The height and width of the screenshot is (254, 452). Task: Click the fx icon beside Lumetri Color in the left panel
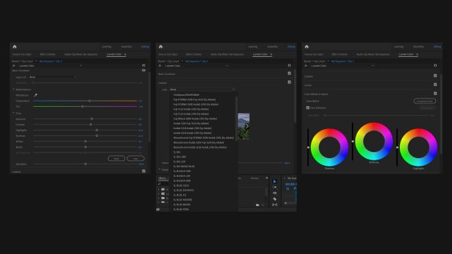tap(13, 66)
